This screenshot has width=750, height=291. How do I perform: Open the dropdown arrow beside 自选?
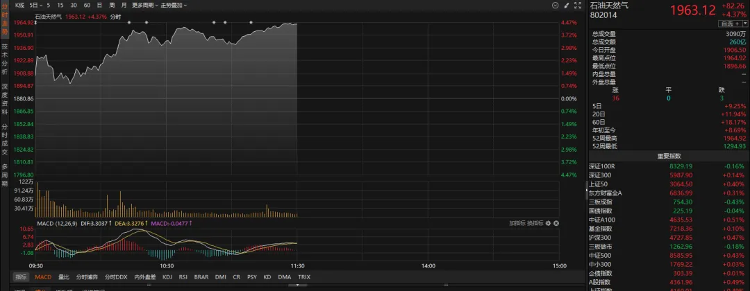(744, 24)
